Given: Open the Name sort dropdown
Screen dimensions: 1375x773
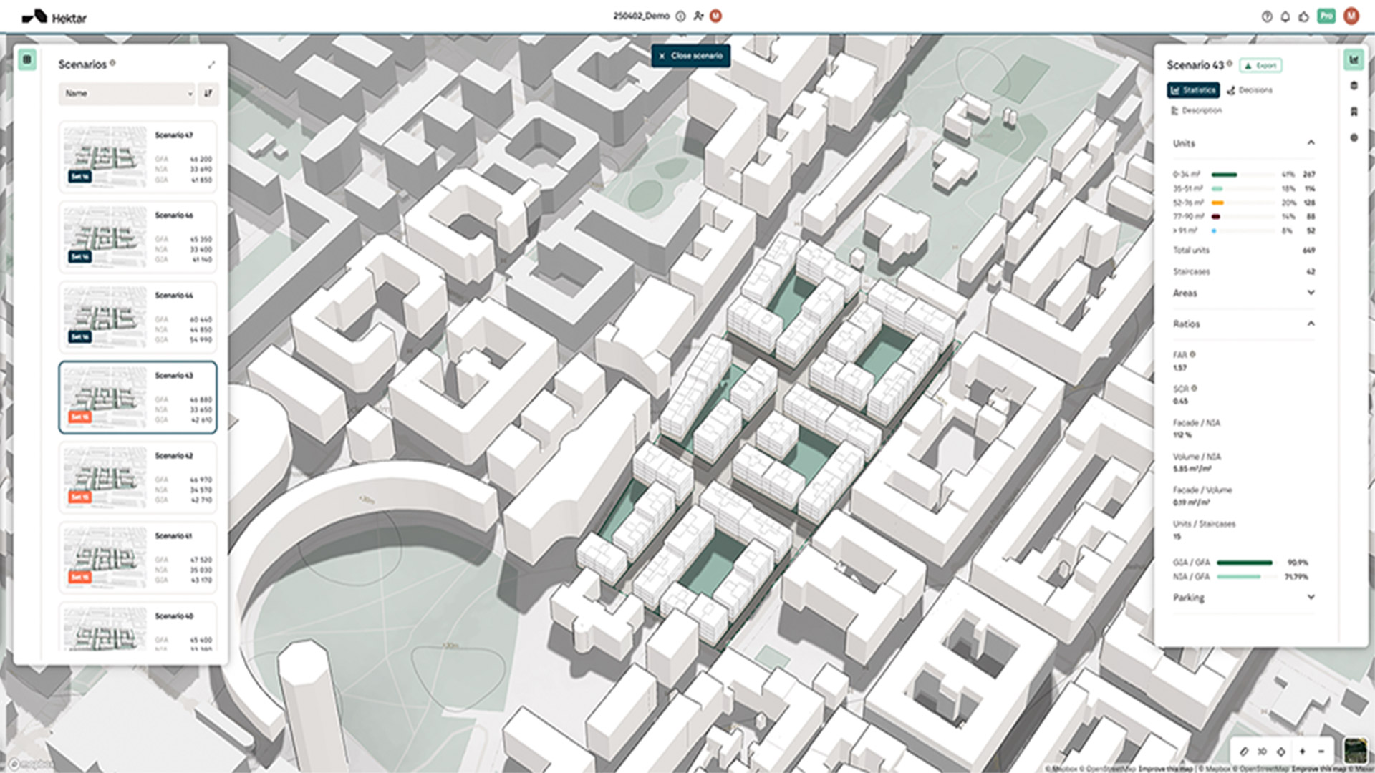Looking at the screenshot, I should tap(127, 93).
